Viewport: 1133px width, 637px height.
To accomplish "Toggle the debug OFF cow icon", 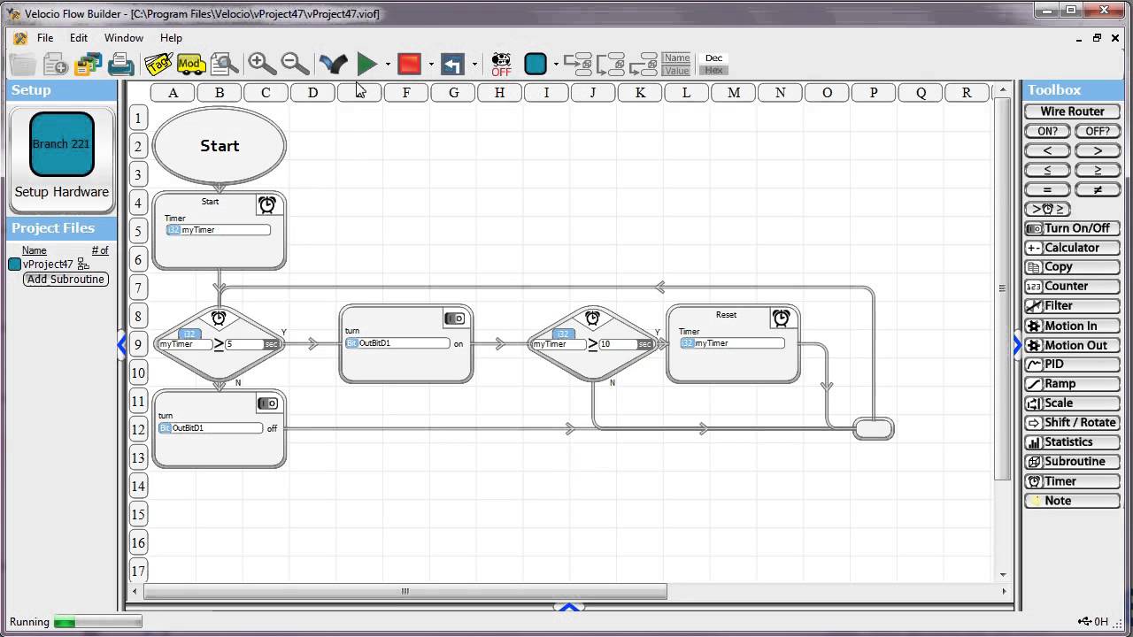I will (501, 64).
